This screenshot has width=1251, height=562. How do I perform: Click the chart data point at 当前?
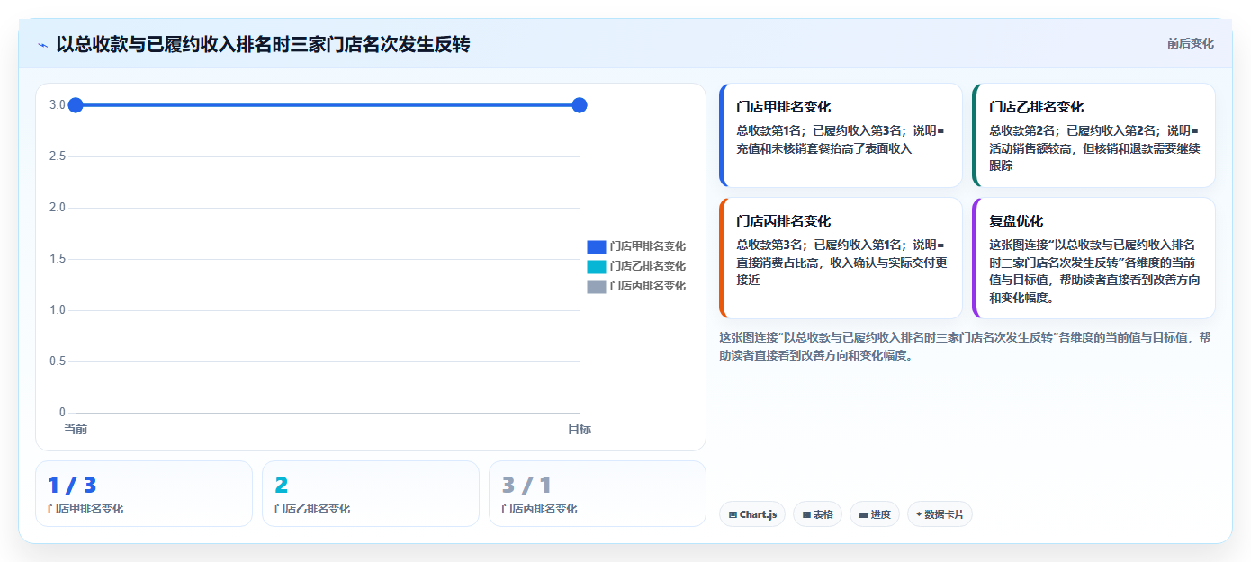click(x=76, y=105)
